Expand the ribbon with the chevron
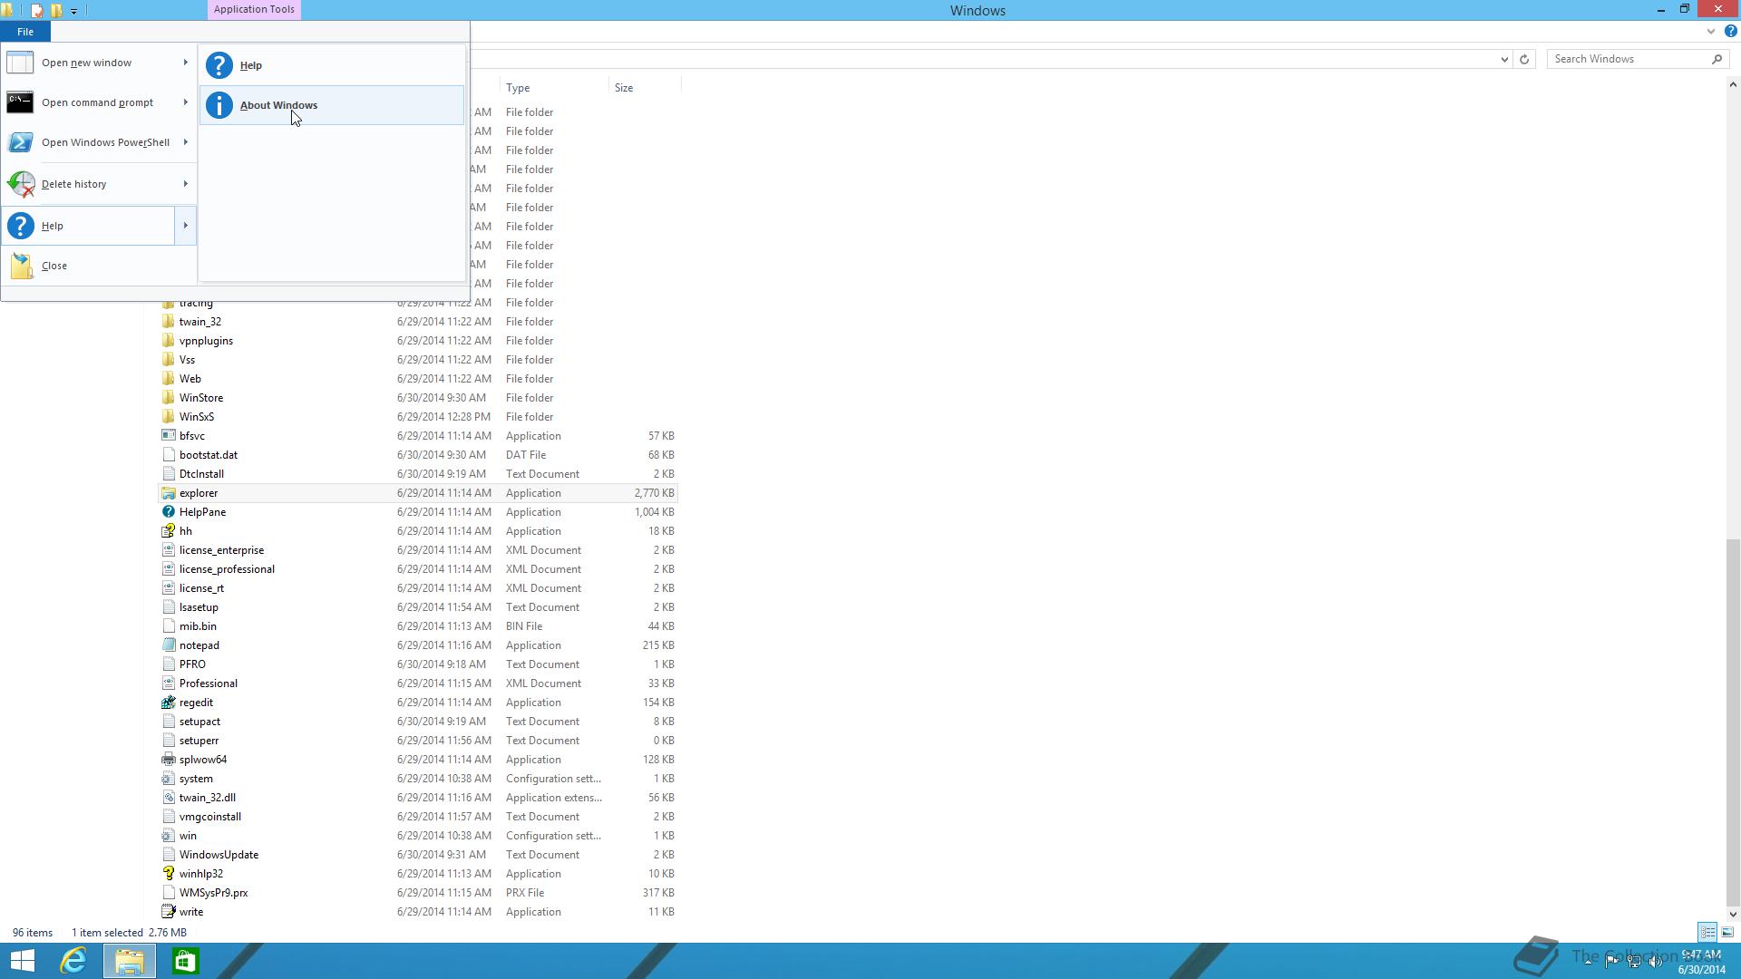 1711,31
